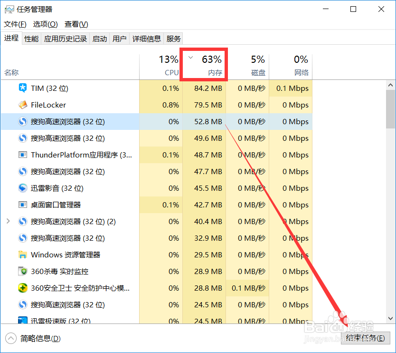Image resolution: width=396 pixels, height=353 pixels.
Task: Click the vertical scrollbar thumb
Action: click(390, 109)
